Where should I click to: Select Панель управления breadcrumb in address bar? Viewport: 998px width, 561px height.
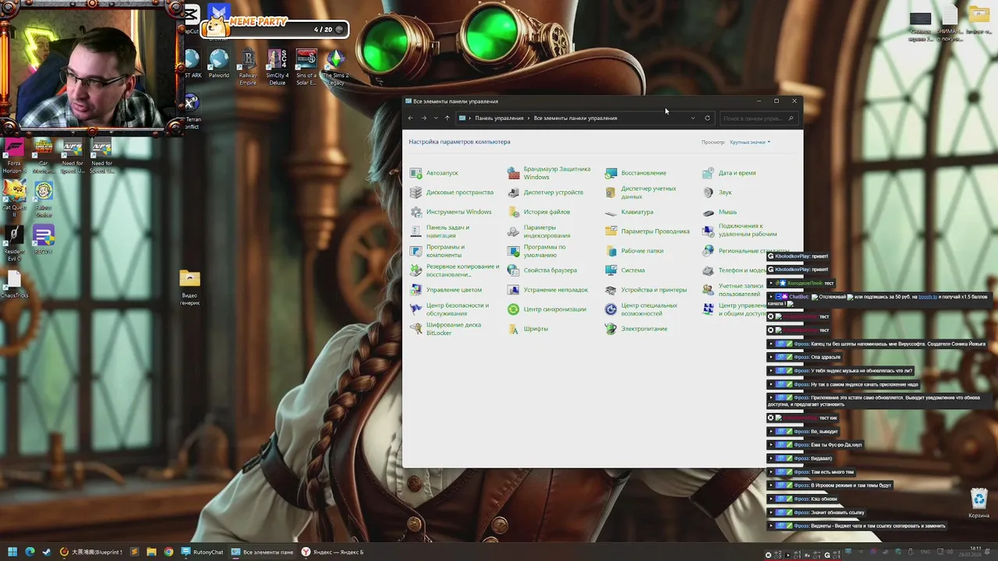(499, 118)
